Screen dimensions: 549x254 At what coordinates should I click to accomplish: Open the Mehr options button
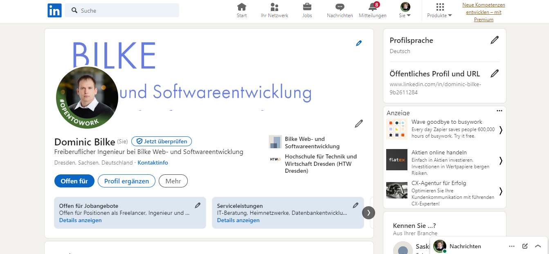pyautogui.click(x=173, y=181)
